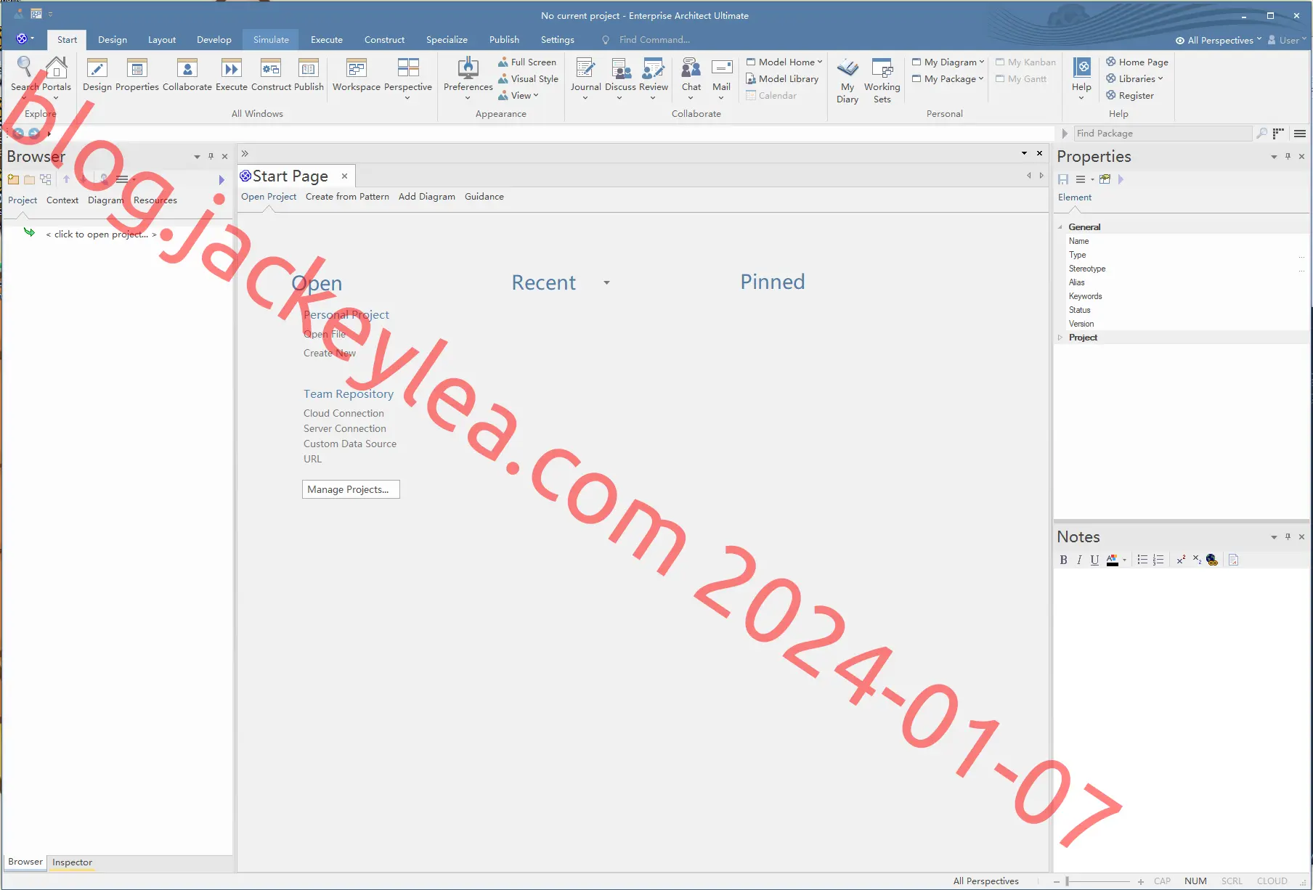Open My Diary from Personal group
The width and height of the screenshot is (1313, 890).
847,81
